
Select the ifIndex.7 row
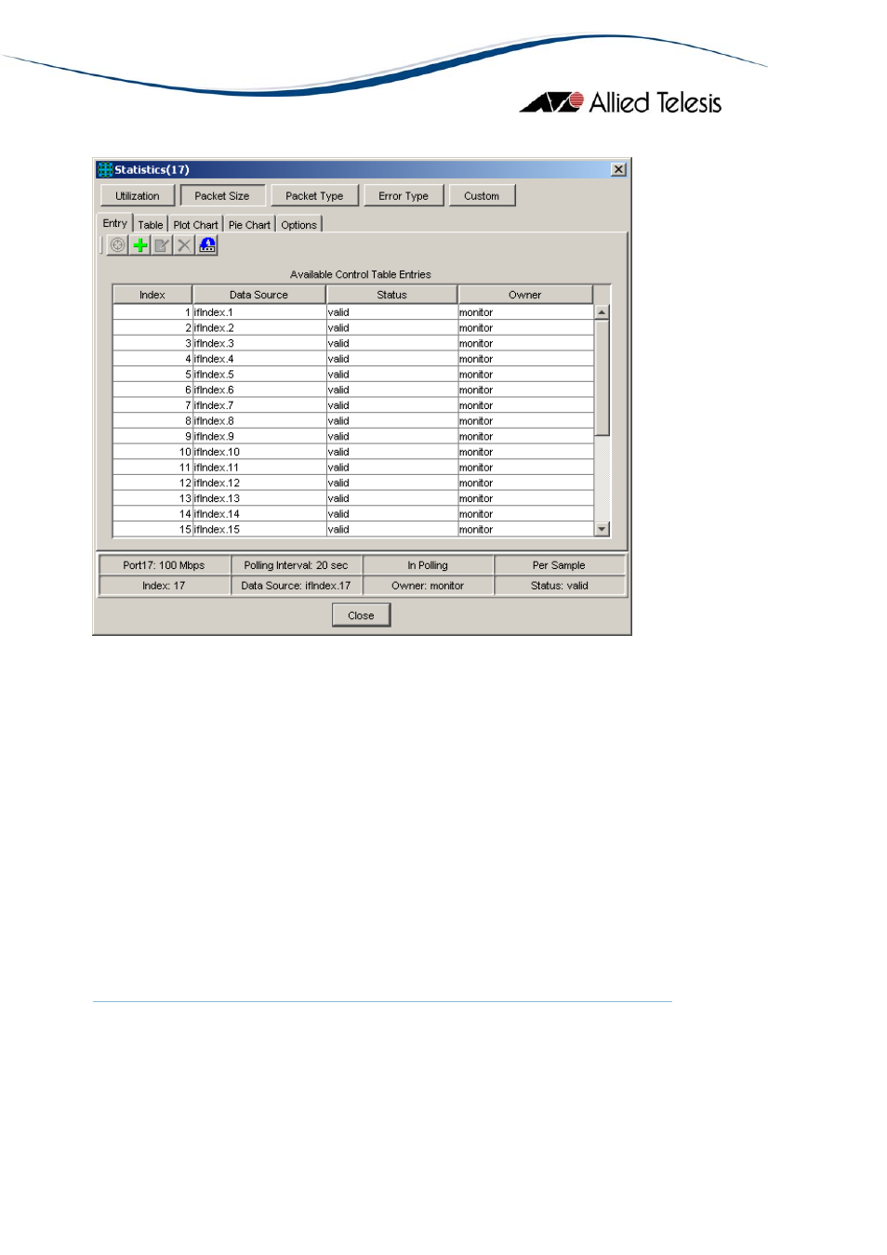[353, 405]
